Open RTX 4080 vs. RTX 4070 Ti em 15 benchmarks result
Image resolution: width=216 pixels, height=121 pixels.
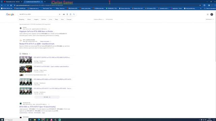pos(37,107)
